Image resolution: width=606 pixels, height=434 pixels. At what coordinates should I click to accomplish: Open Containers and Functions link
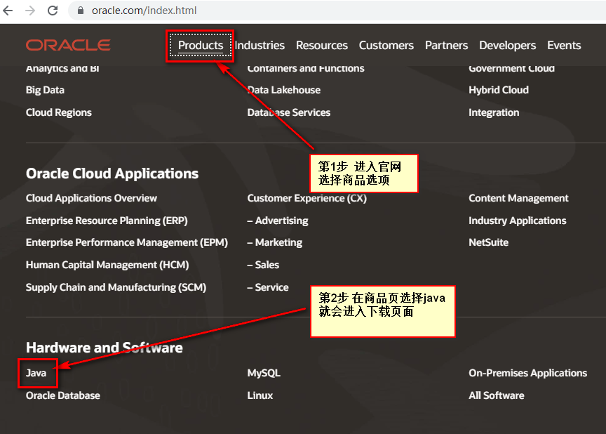(x=306, y=68)
